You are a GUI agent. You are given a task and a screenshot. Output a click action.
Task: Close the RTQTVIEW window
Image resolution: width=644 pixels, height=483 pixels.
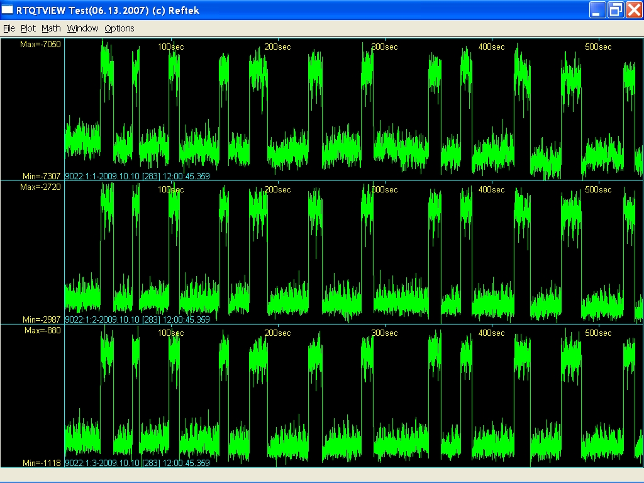(634, 10)
